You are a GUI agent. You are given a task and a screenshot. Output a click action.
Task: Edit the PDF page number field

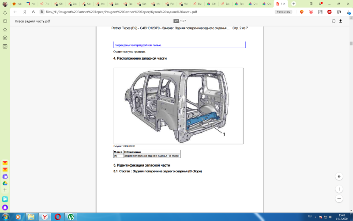coord(176,21)
